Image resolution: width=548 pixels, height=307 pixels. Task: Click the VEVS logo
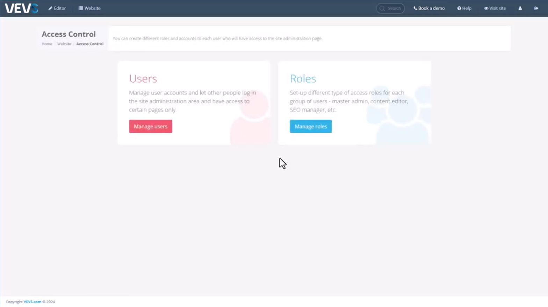pos(21,8)
